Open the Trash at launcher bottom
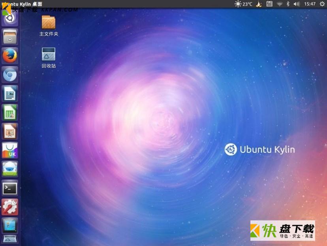 [x=10, y=240]
